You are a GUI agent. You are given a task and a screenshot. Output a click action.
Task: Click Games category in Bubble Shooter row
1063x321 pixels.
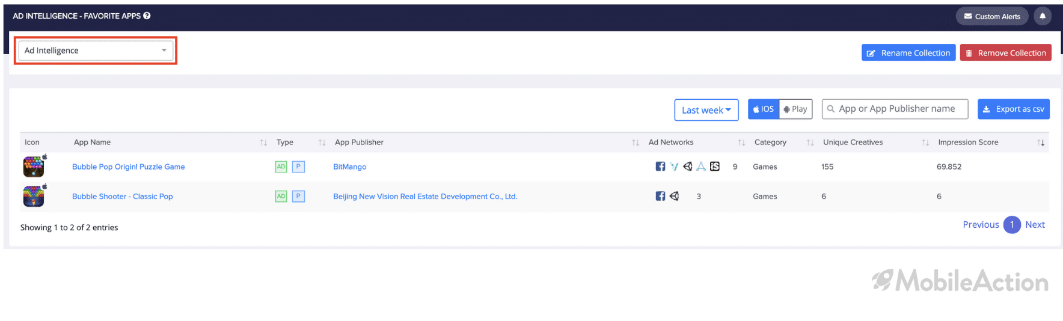click(765, 196)
